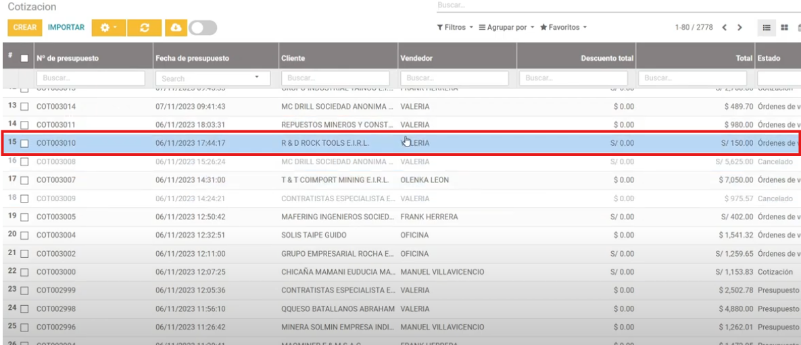Click date 06/11/2023 12:07:25
Image resolution: width=801 pixels, height=345 pixels.
pyautogui.click(x=190, y=272)
